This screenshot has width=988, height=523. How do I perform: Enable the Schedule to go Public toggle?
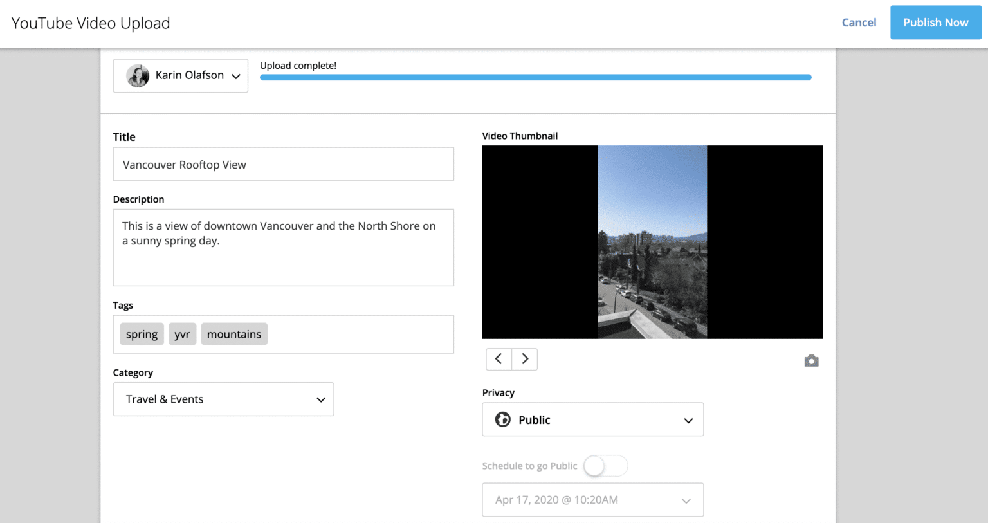pyautogui.click(x=605, y=466)
